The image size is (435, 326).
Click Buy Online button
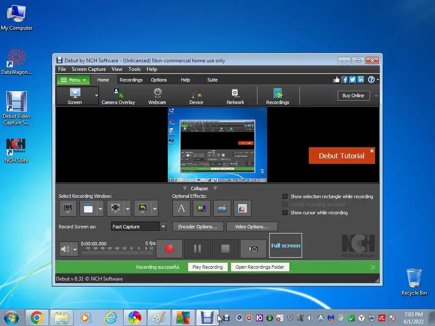(x=353, y=96)
